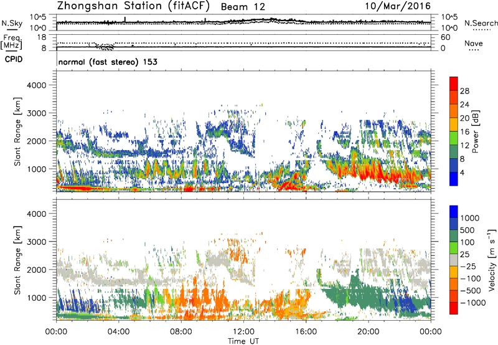This screenshot has height=345, width=498.
Task: Click the '16:00' time tick label
Action: pos(306,332)
